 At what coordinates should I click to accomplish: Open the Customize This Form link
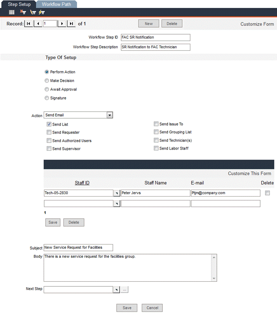click(x=249, y=174)
